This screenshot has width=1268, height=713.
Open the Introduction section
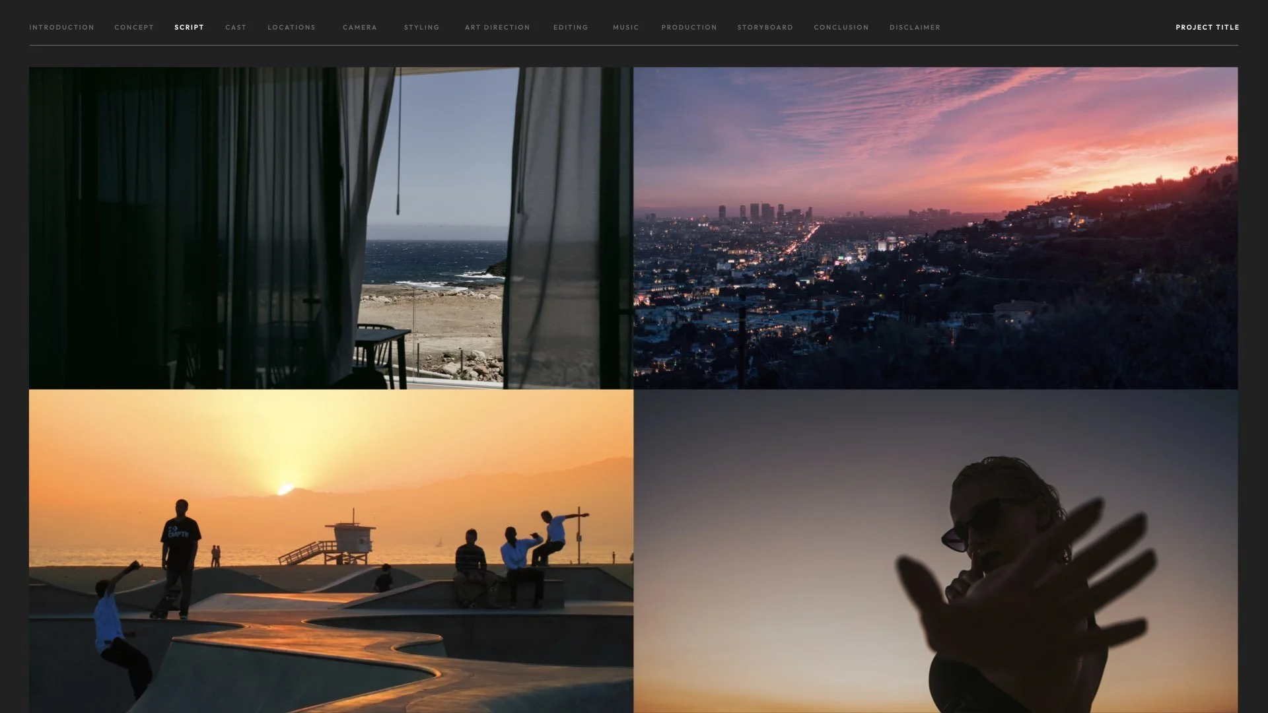pos(61,27)
